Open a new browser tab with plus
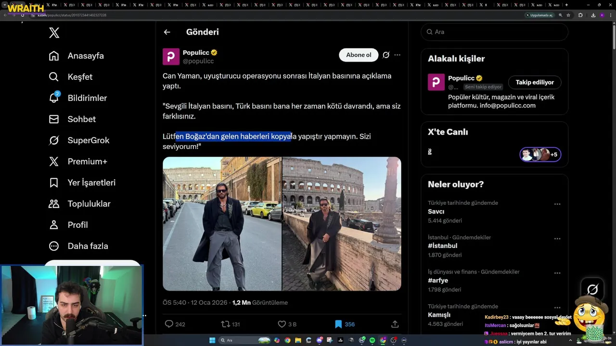616x346 pixels. point(566,5)
